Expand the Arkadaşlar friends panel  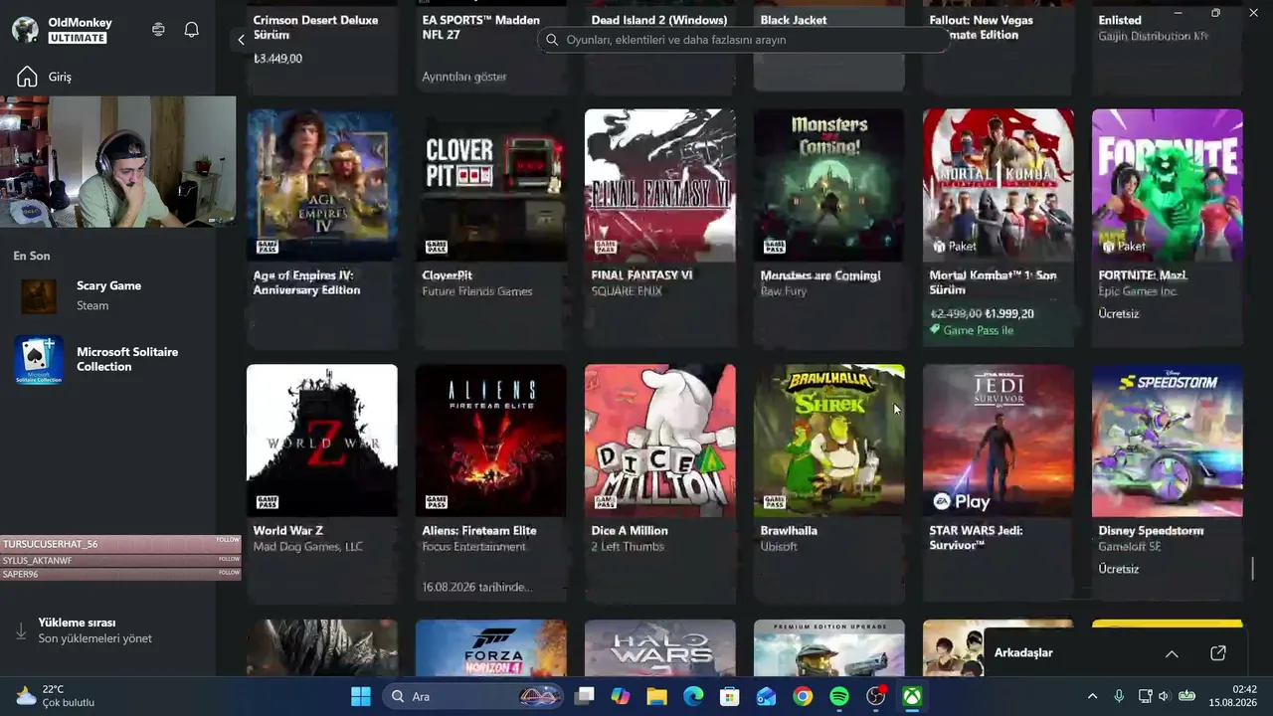coord(1172,653)
